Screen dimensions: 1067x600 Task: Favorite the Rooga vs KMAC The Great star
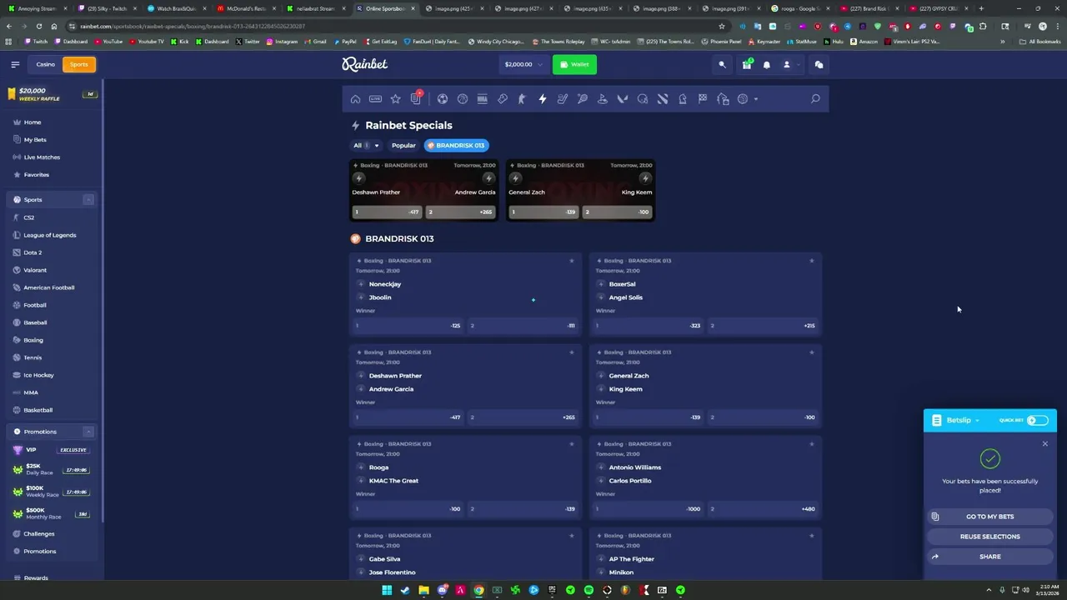coord(571,444)
